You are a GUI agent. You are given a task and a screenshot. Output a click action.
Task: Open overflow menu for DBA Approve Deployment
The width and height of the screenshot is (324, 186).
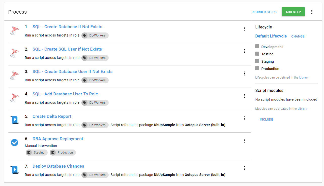point(245,141)
